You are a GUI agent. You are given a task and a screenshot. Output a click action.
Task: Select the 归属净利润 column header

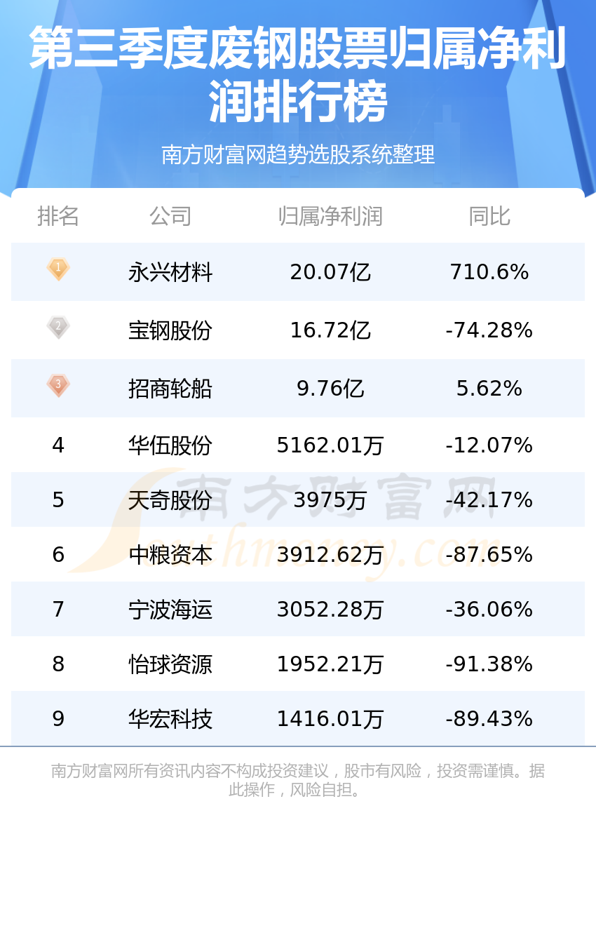click(x=330, y=216)
